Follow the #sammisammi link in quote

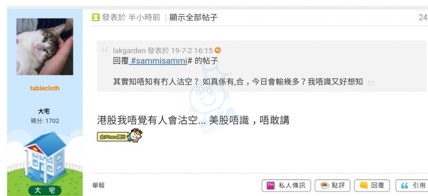point(158,61)
